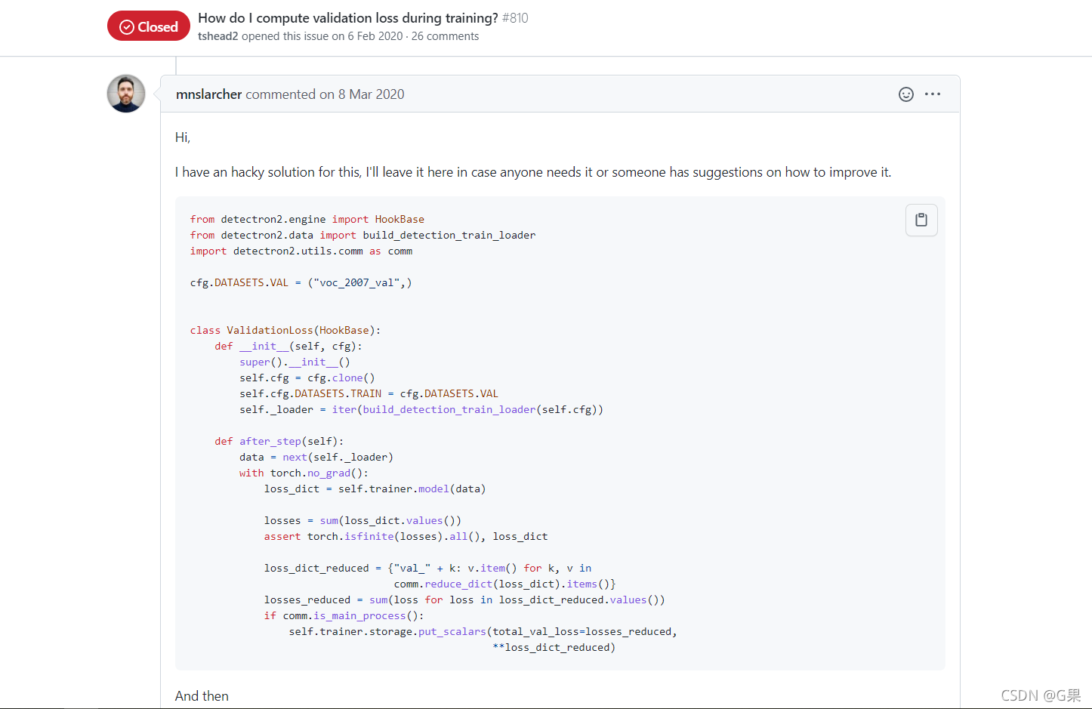This screenshot has width=1092, height=709.
Task: Click the 'super().__init__()' code line
Action: click(295, 362)
